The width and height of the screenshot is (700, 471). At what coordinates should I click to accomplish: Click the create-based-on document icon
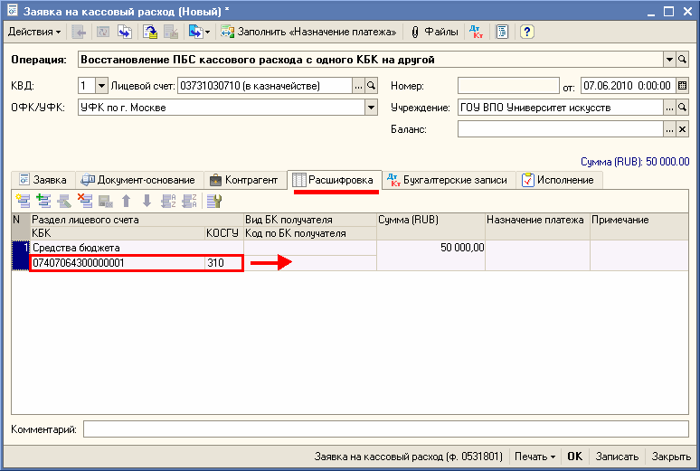tap(195, 33)
